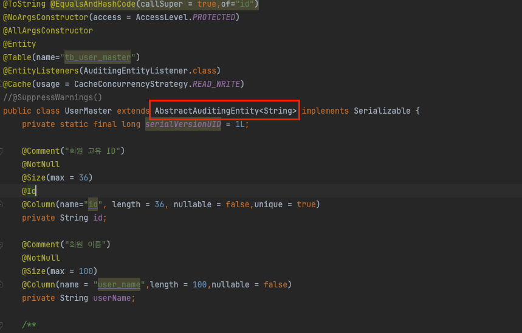Click AbstractAuditingEntity<String> superclass

point(225,111)
